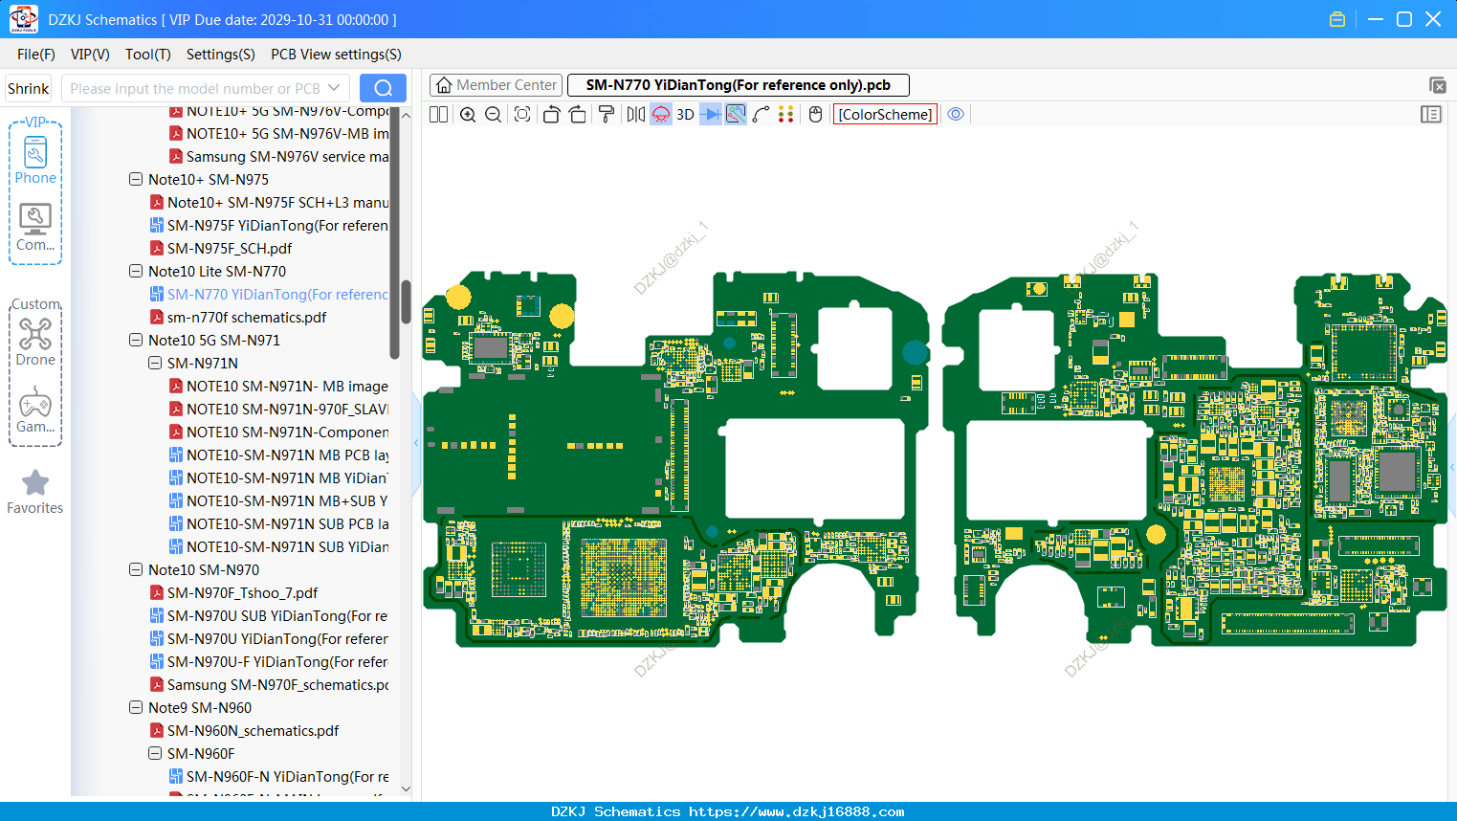Viewport: 1457px width, 821px height.
Task: Open Samsung SM-N976V service manual
Action: [287, 156]
